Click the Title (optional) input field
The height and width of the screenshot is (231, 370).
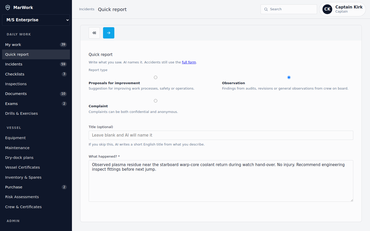221,135
